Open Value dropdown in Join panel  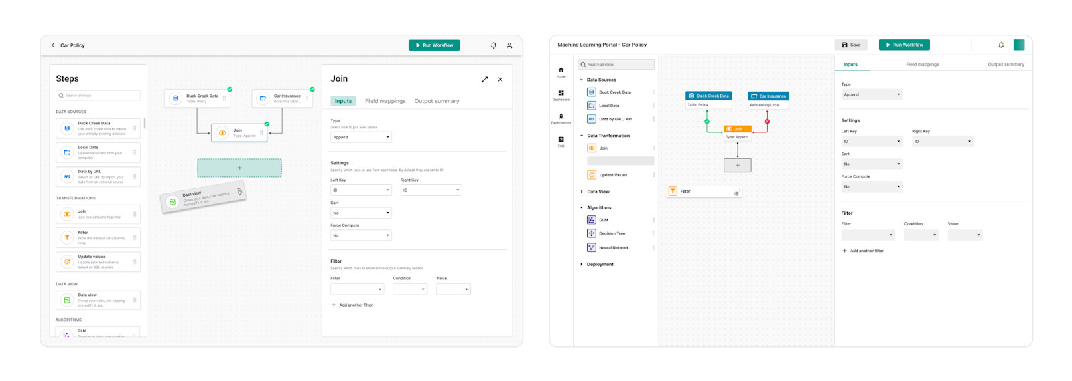pos(454,289)
